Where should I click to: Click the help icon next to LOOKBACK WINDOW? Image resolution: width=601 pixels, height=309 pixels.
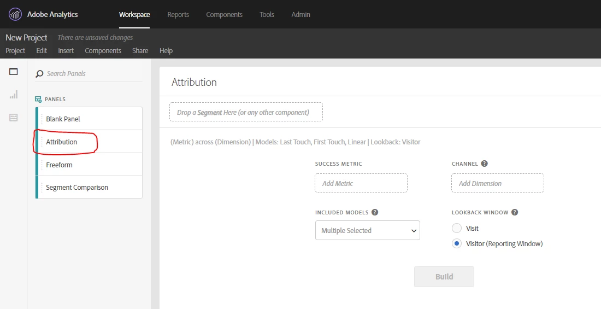click(515, 212)
